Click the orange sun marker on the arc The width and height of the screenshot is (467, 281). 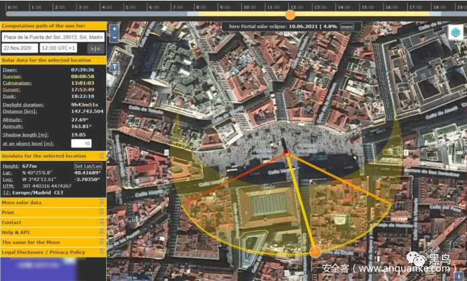pos(315,252)
